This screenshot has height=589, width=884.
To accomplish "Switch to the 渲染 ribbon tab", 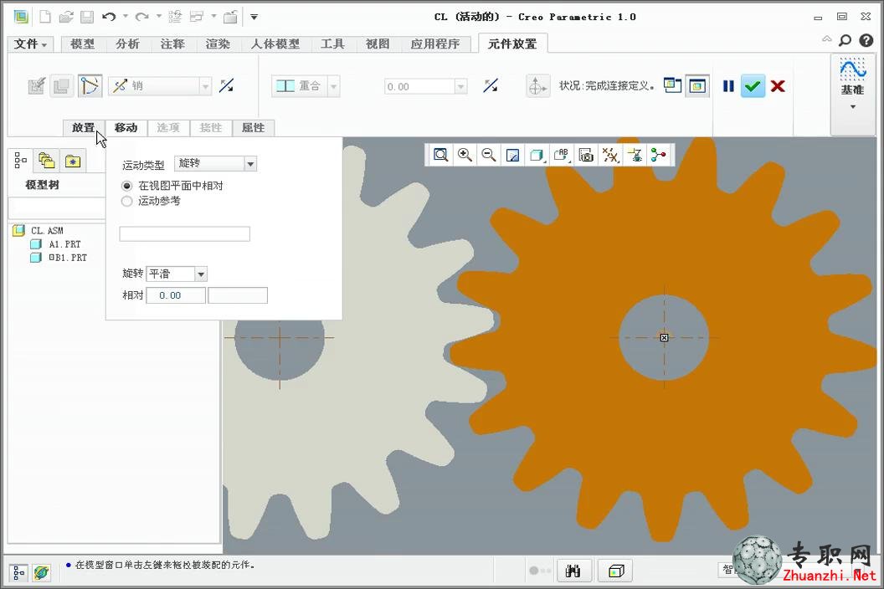I will click(218, 44).
